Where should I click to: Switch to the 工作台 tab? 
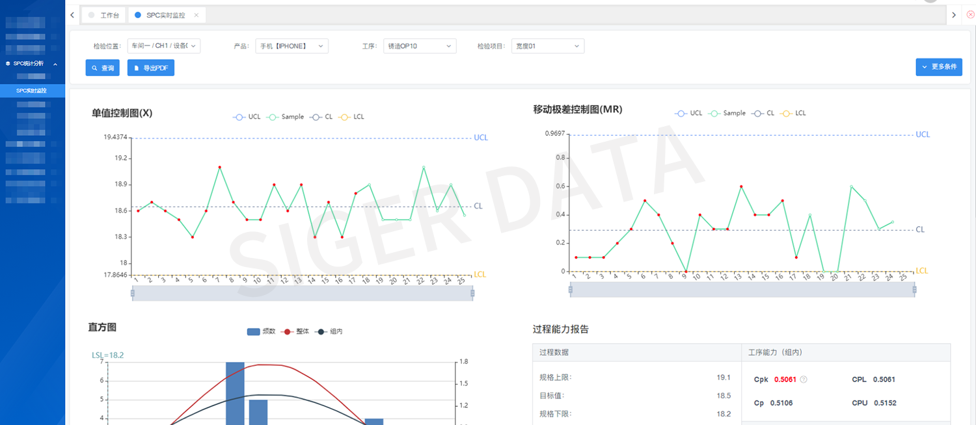coord(104,15)
